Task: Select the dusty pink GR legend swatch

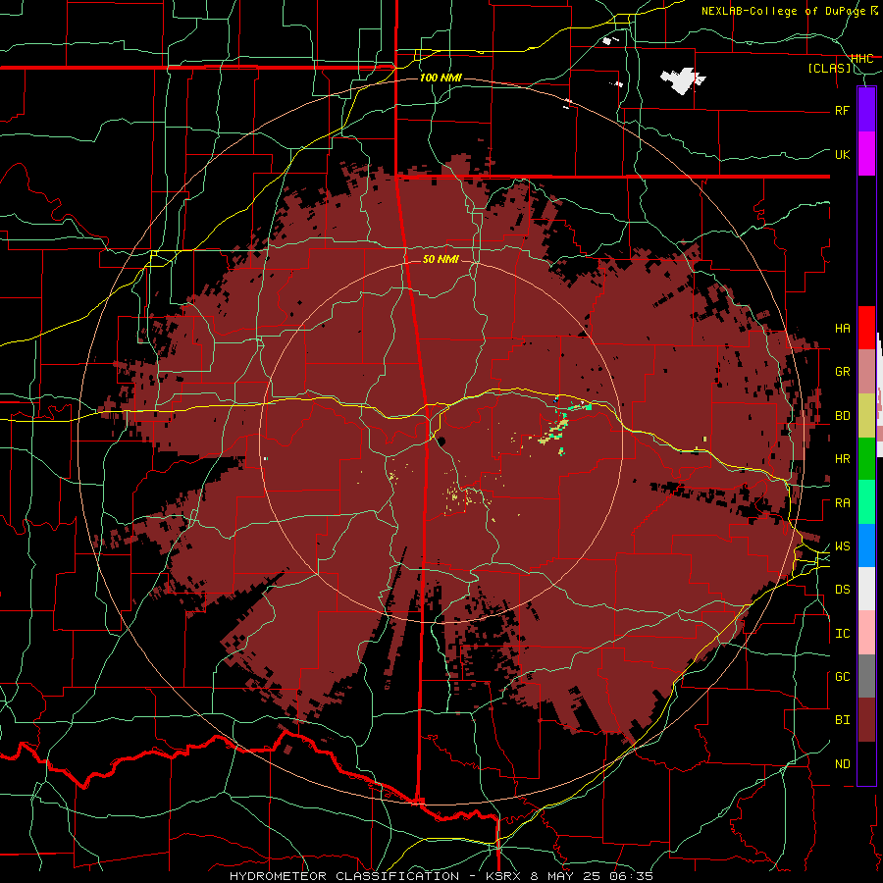Action: (866, 372)
